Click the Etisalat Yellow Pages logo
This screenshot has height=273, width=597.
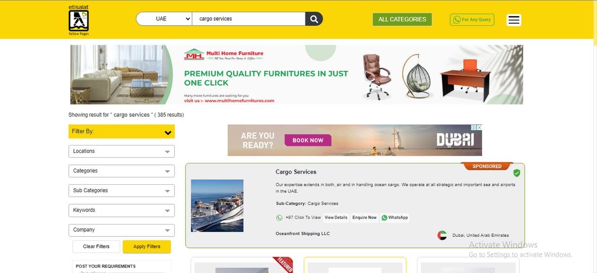pos(79,20)
